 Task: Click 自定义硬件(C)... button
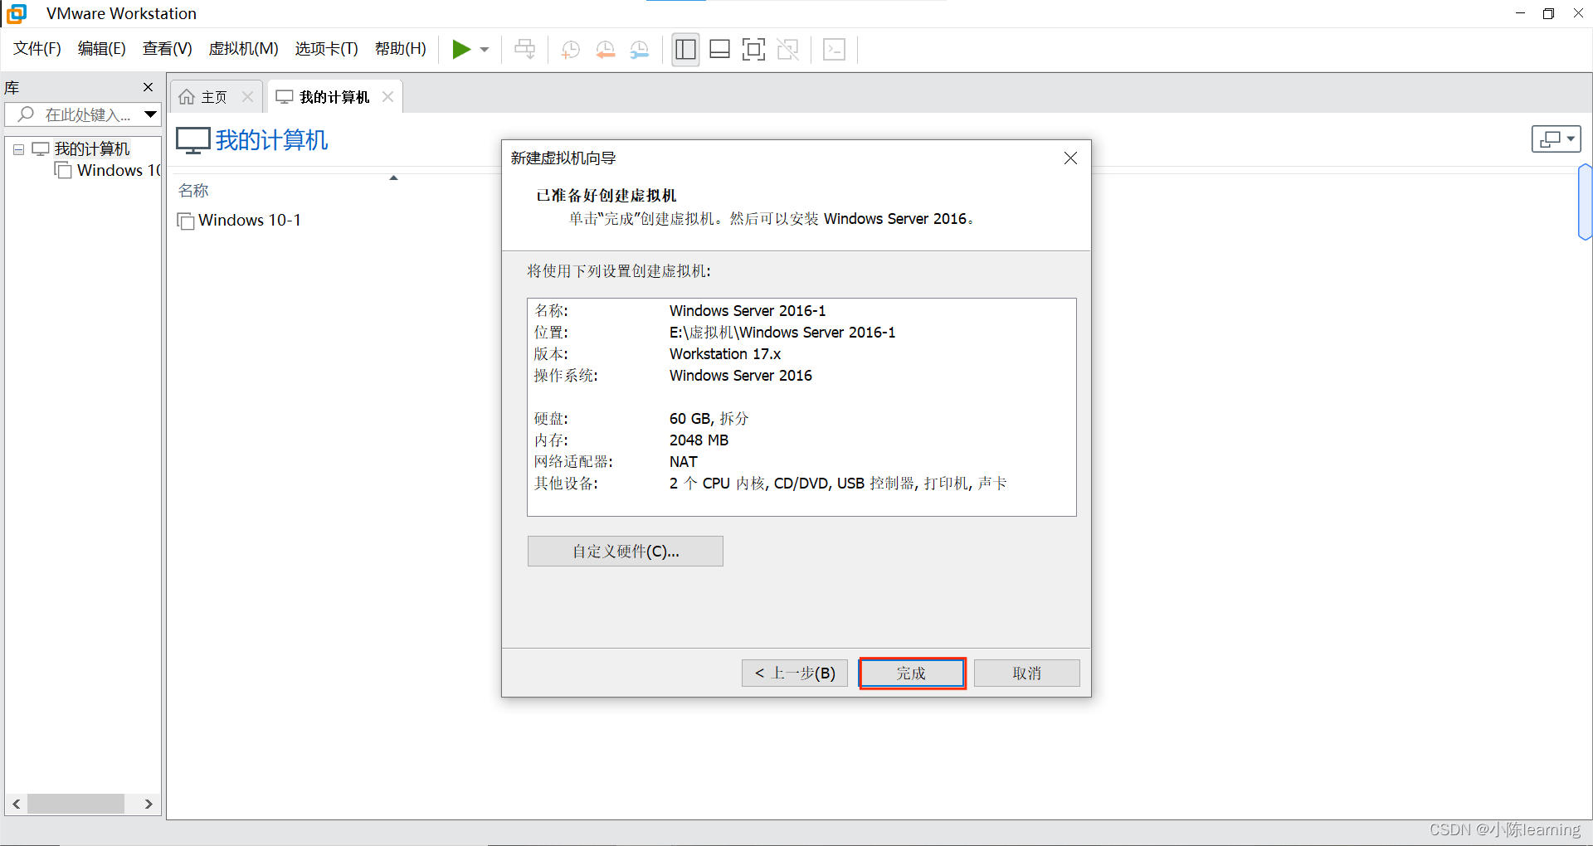pyautogui.click(x=626, y=552)
